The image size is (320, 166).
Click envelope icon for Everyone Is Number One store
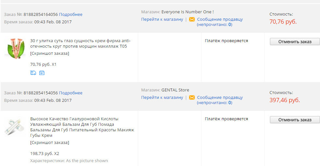(192, 19)
